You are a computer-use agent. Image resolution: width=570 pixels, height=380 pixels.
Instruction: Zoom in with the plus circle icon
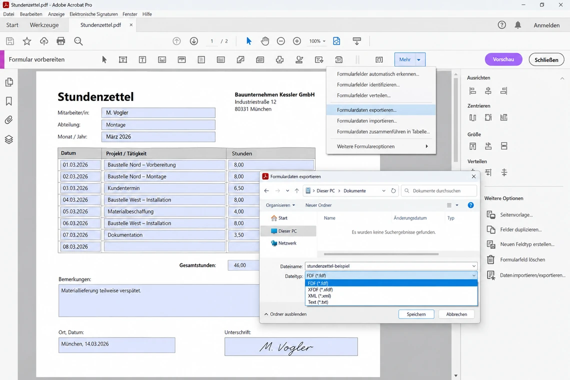coord(297,41)
